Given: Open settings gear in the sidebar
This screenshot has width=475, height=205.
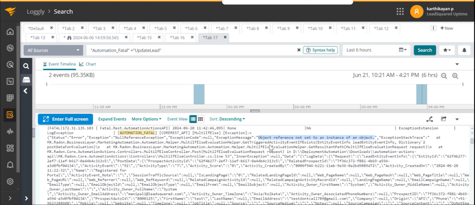Looking at the screenshot, I should 10,181.
